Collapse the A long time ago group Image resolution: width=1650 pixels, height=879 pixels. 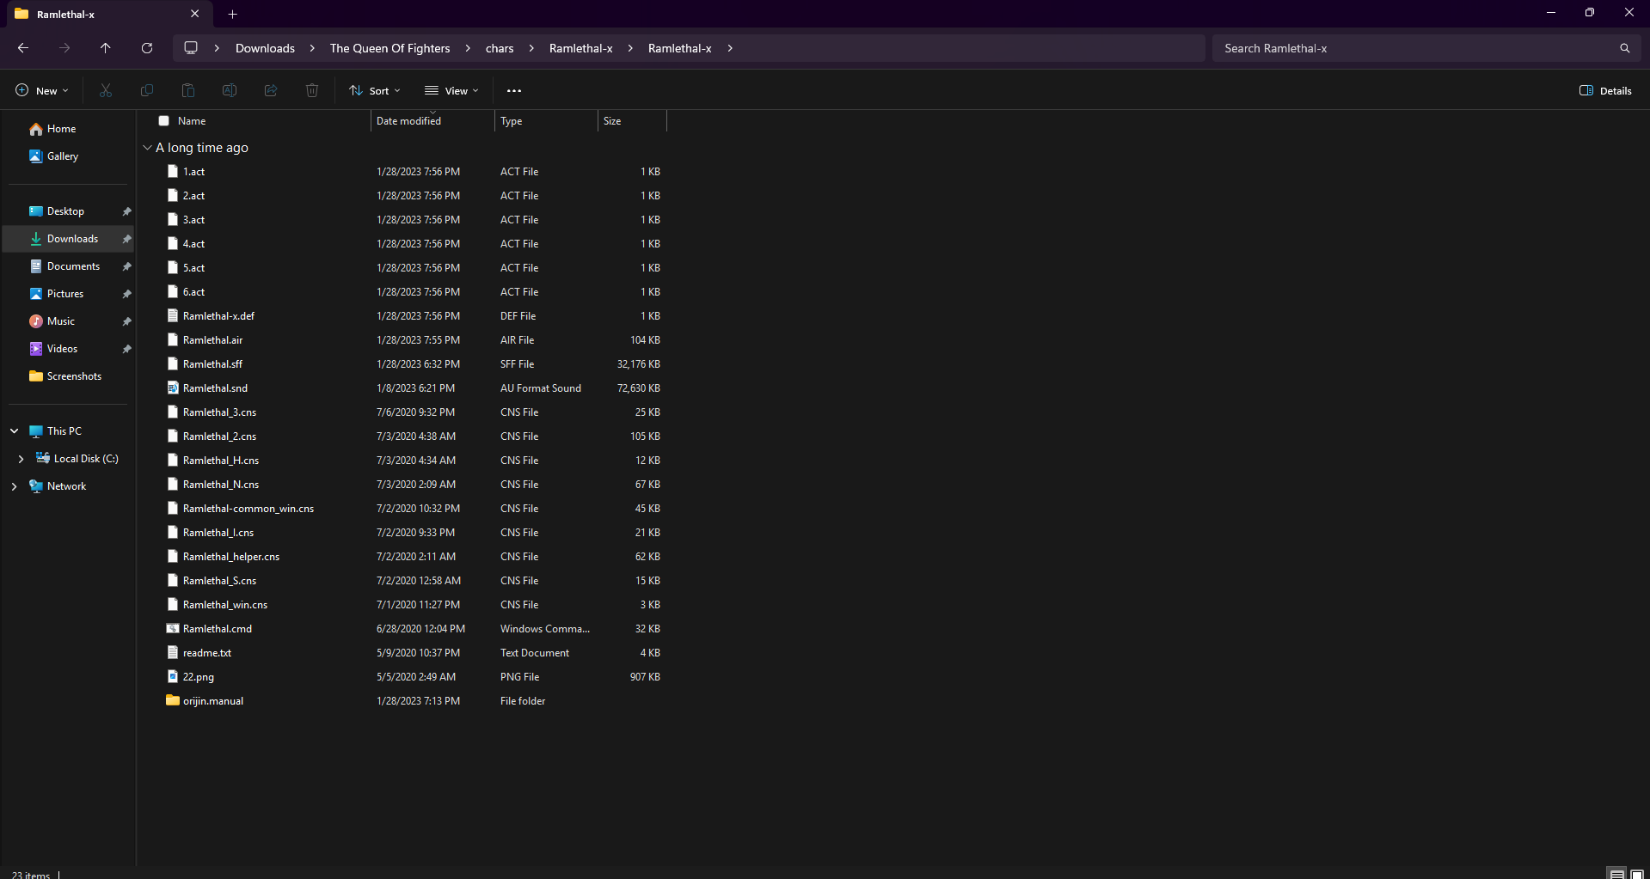(147, 148)
